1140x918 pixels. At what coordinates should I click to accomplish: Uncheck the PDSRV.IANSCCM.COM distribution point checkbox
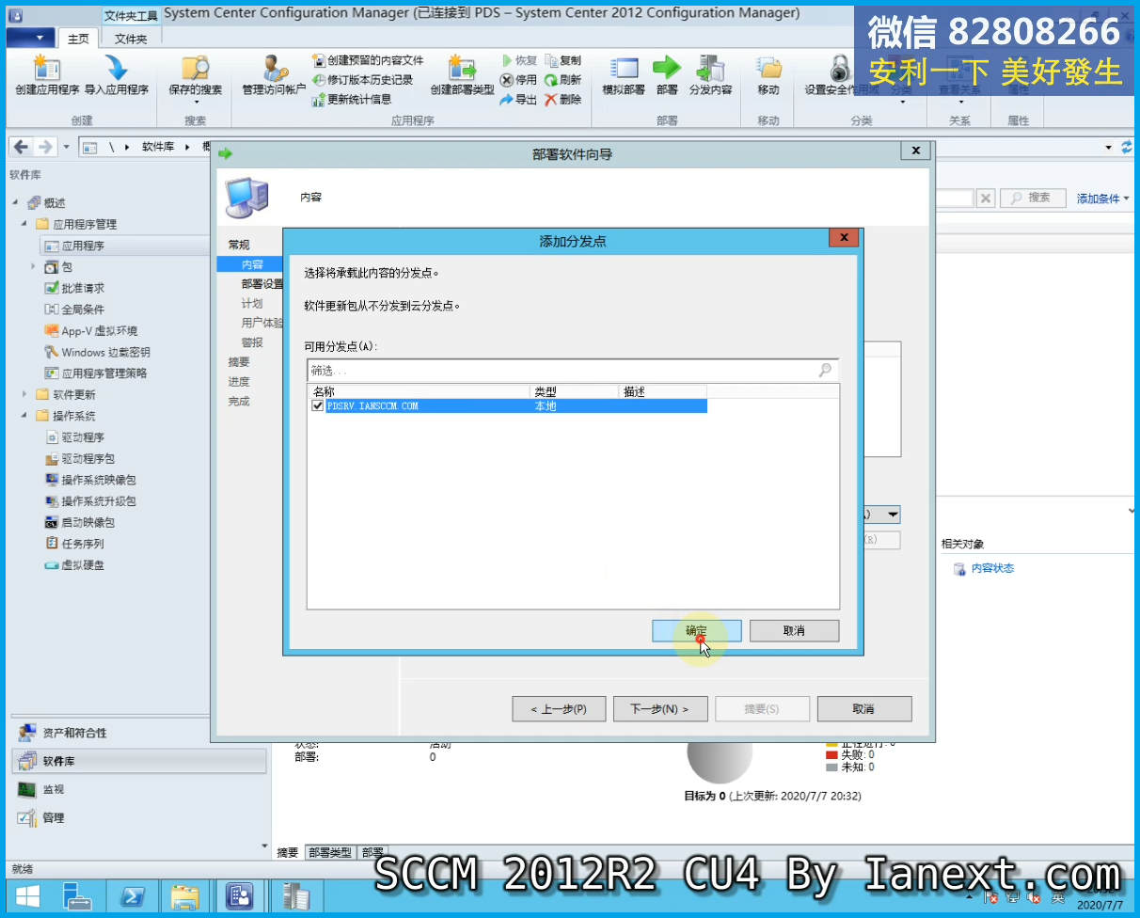tap(317, 406)
